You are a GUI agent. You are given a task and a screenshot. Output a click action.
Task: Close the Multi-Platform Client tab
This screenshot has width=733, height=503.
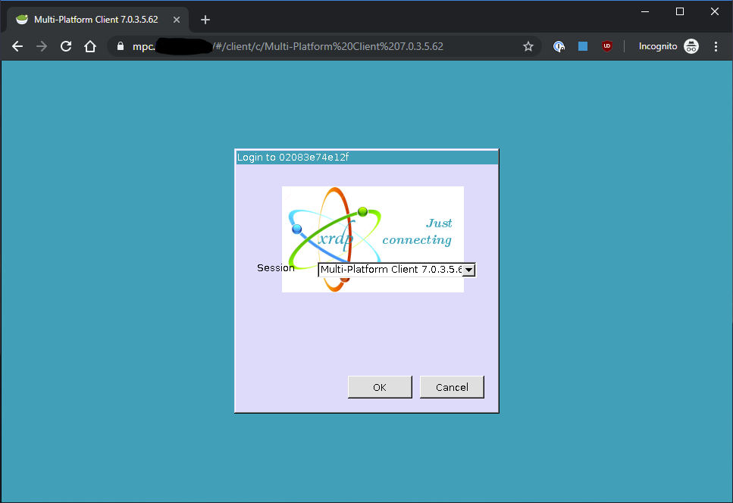coord(176,20)
